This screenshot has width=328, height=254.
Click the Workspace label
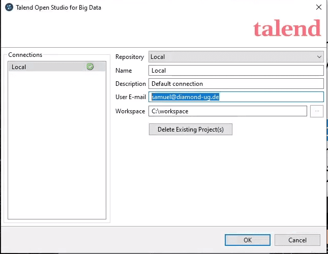click(x=130, y=111)
